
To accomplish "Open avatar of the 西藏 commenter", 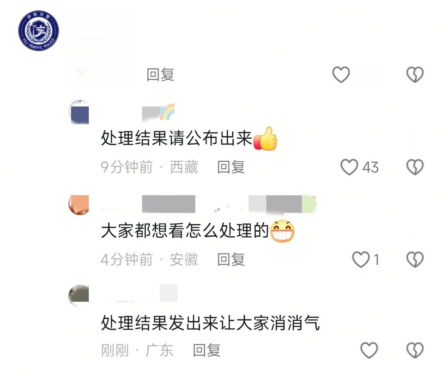I will tap(79, 112).
